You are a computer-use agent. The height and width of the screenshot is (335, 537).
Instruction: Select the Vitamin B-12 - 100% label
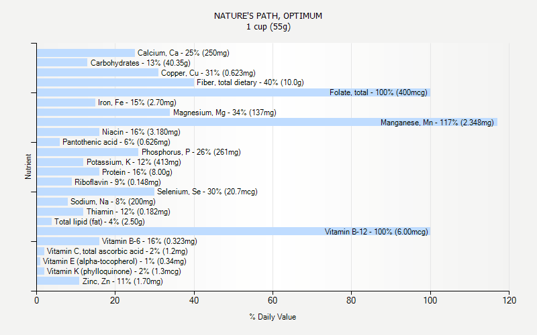pos(377,232)
